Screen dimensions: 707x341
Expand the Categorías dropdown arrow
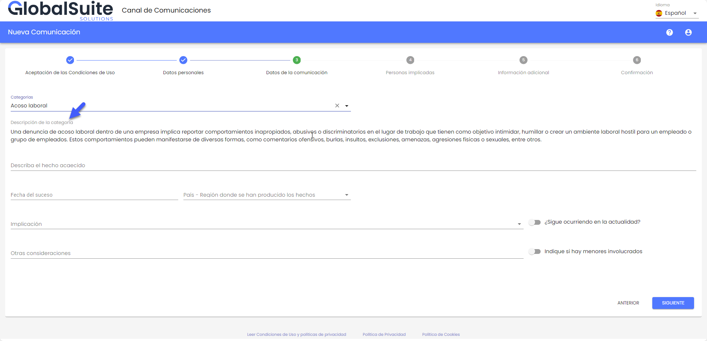(347, 106)
